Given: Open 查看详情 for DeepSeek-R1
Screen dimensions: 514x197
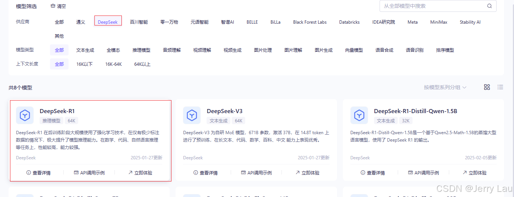Looking at the screenshot, I should [39, 173].
